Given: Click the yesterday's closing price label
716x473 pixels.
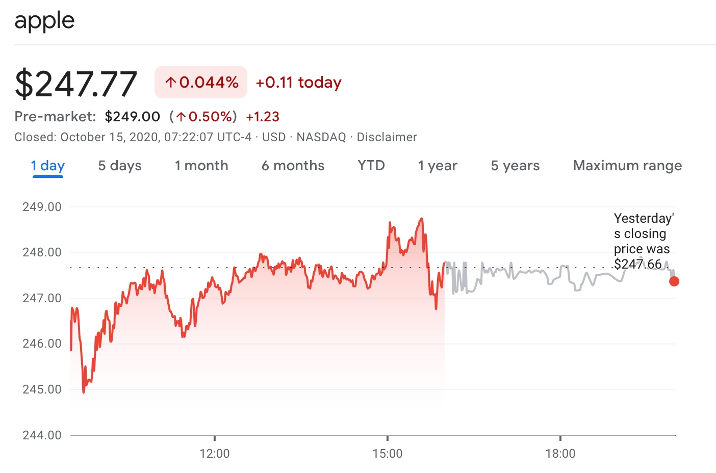Looking at the screenshot, I should tap(642, 241).
